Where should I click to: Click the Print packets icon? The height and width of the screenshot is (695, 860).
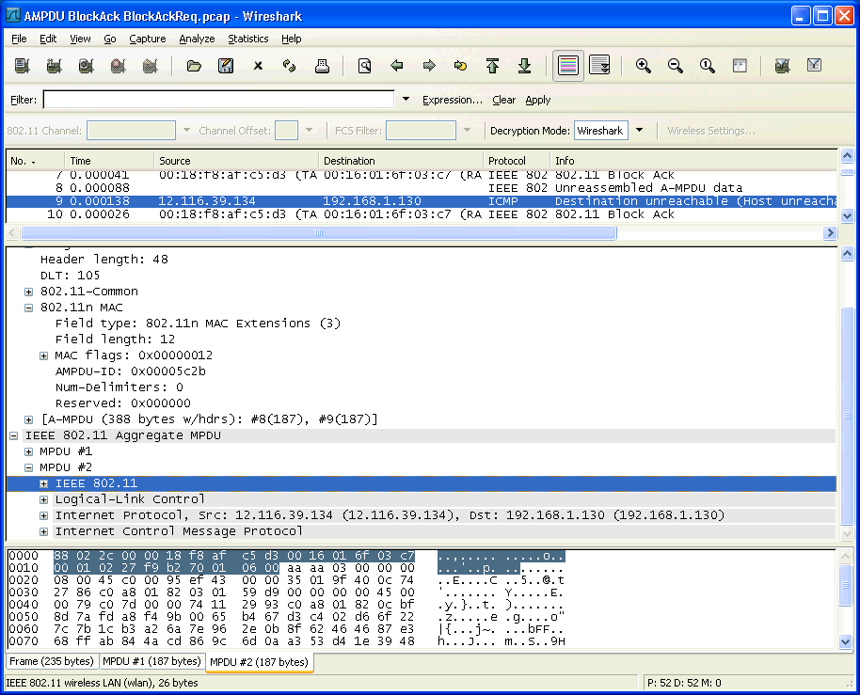point(322,67)
